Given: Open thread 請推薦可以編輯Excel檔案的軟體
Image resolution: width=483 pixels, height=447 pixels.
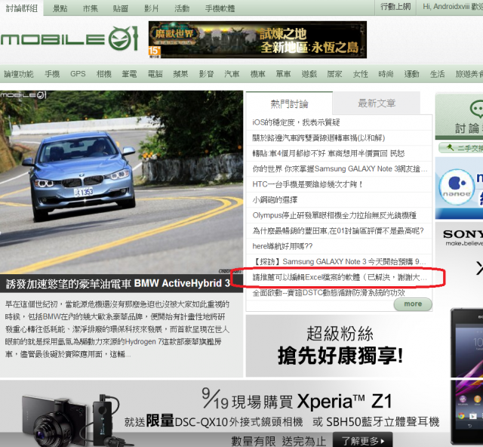Looking at the screenshot, I should pyautogui.click(x=340, y=277).
